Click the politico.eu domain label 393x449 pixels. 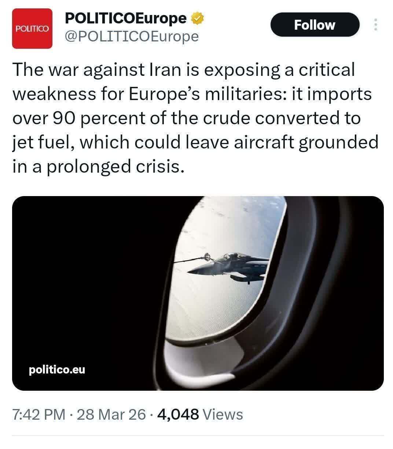[57, 369]
